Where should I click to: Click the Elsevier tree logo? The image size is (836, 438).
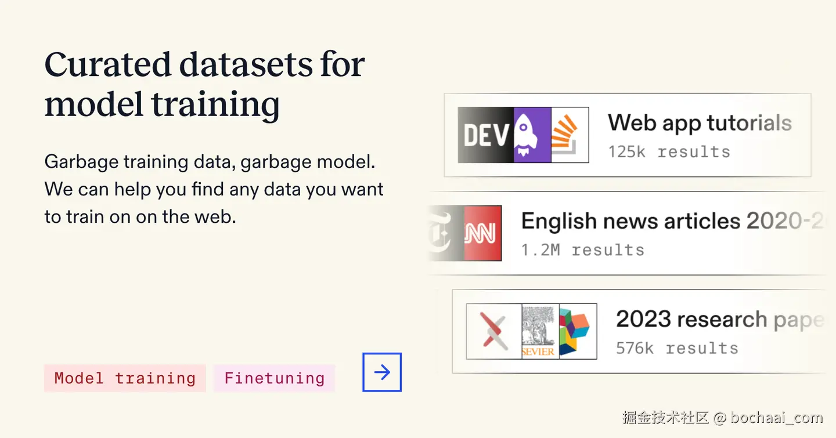[540, 331]
